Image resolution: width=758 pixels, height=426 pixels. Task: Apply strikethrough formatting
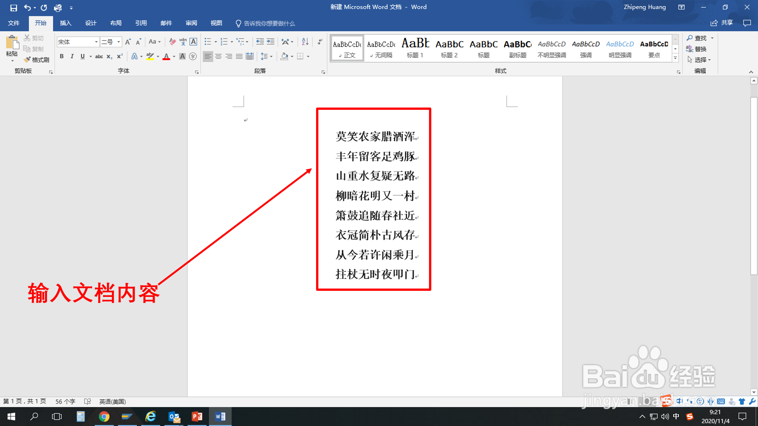[x=99, y=56]
